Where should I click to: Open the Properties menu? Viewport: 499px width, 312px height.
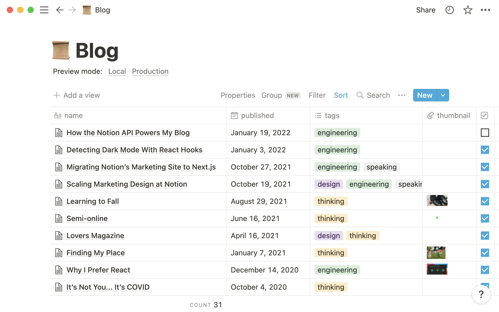238,95
